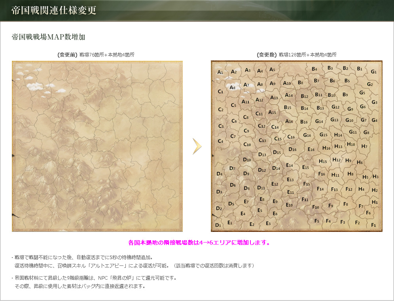Select territory E3 on the map

(x=268, y=223)
